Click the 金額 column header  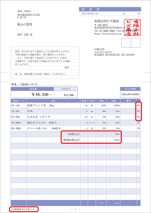(114, 101)
